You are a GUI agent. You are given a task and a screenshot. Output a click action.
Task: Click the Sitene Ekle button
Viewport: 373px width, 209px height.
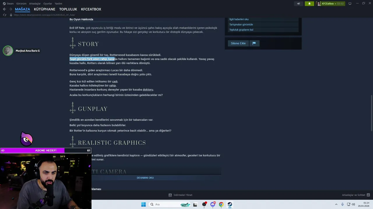tap(238, 43)
